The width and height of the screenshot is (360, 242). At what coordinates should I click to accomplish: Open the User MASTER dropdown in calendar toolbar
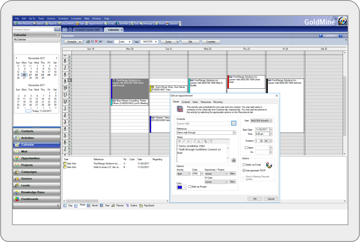pyautogui.click(x=149, y=42)
